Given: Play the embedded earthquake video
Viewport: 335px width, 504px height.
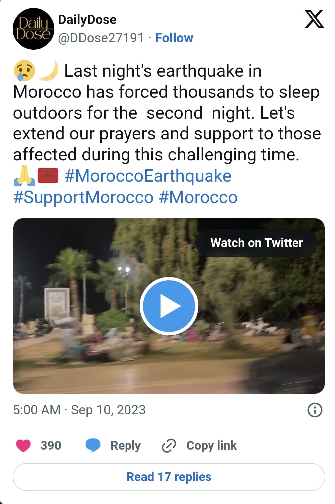Looking at the screenshot, I should (169, 306).
